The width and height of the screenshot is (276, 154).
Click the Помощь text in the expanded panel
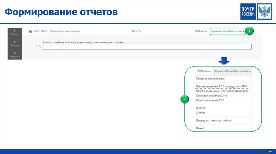click(x=206, y=71)
